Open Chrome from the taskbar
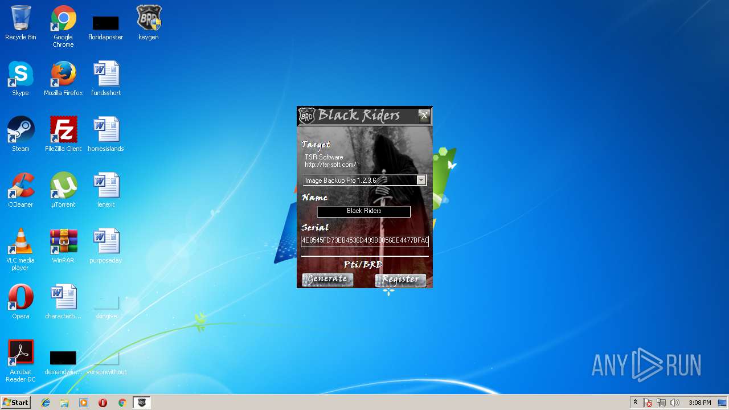 pos(122,403)
